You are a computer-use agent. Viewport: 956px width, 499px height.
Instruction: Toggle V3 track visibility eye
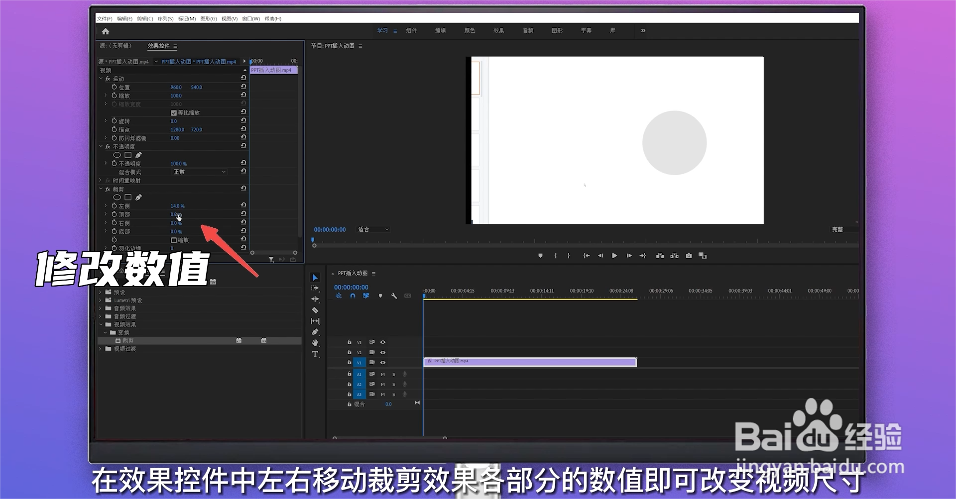[x=383, y=342]
